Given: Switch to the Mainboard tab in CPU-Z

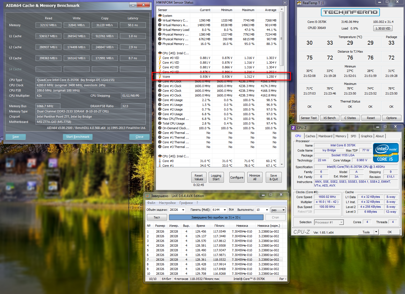Looking at the screenshot, I should 325,136.
